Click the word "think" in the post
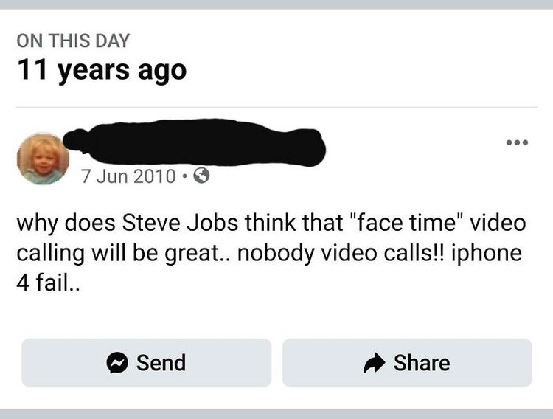Viewport: 553px width, 419px height. pos(275,223)
